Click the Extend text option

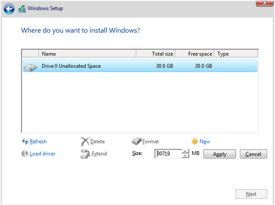pyautogui.click(x=99, y=154)
